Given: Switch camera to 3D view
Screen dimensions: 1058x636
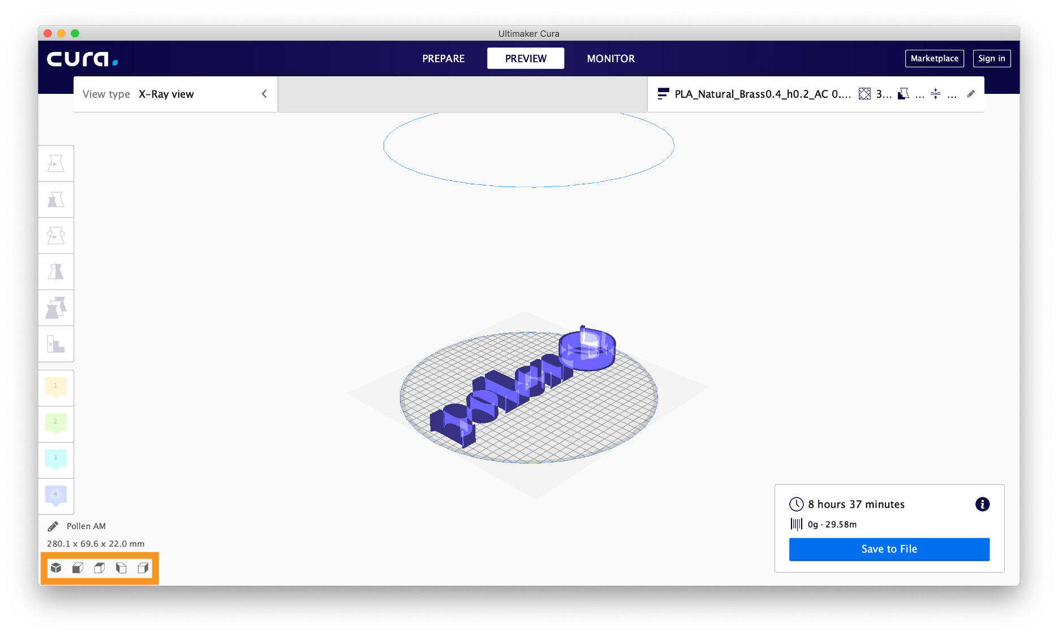Looking at the screenshot, I should pos(56,568).
